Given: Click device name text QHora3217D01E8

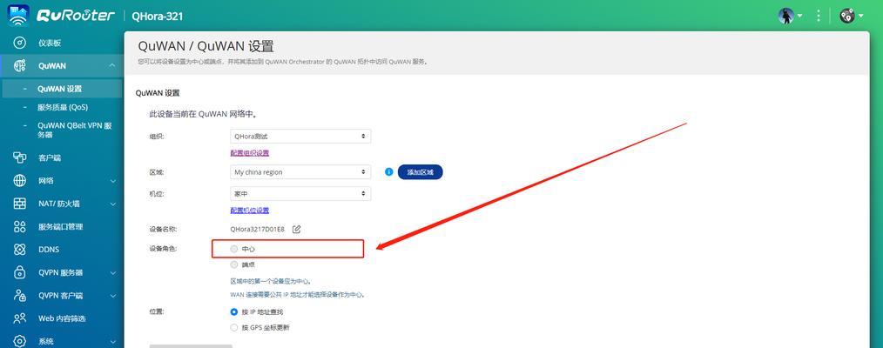Looking at the screenshot, I should pos(258,230).
